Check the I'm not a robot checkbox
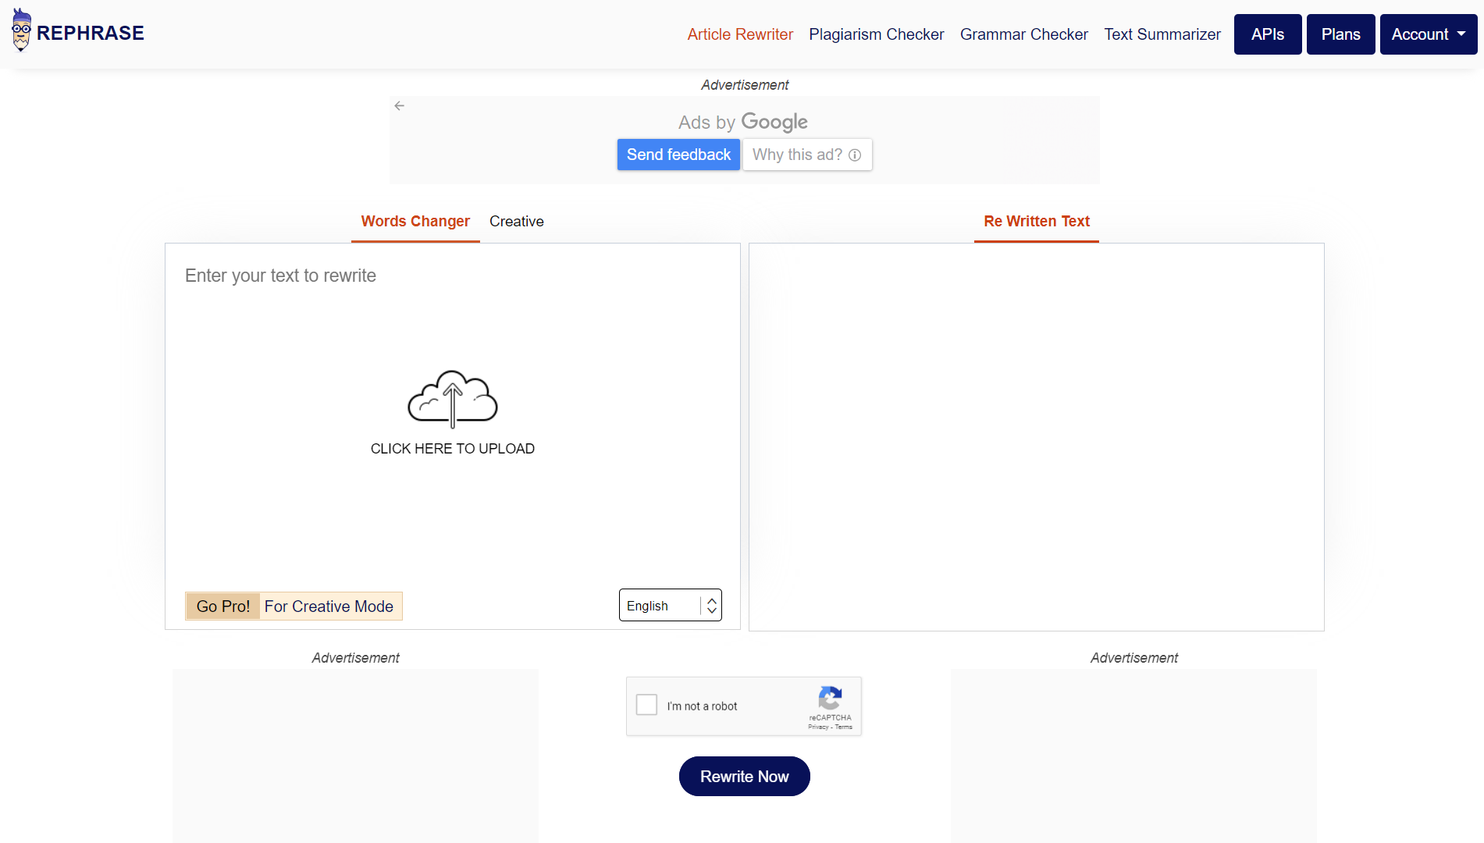Viewport: 1484px width, 843px height. tap(646, 705)
